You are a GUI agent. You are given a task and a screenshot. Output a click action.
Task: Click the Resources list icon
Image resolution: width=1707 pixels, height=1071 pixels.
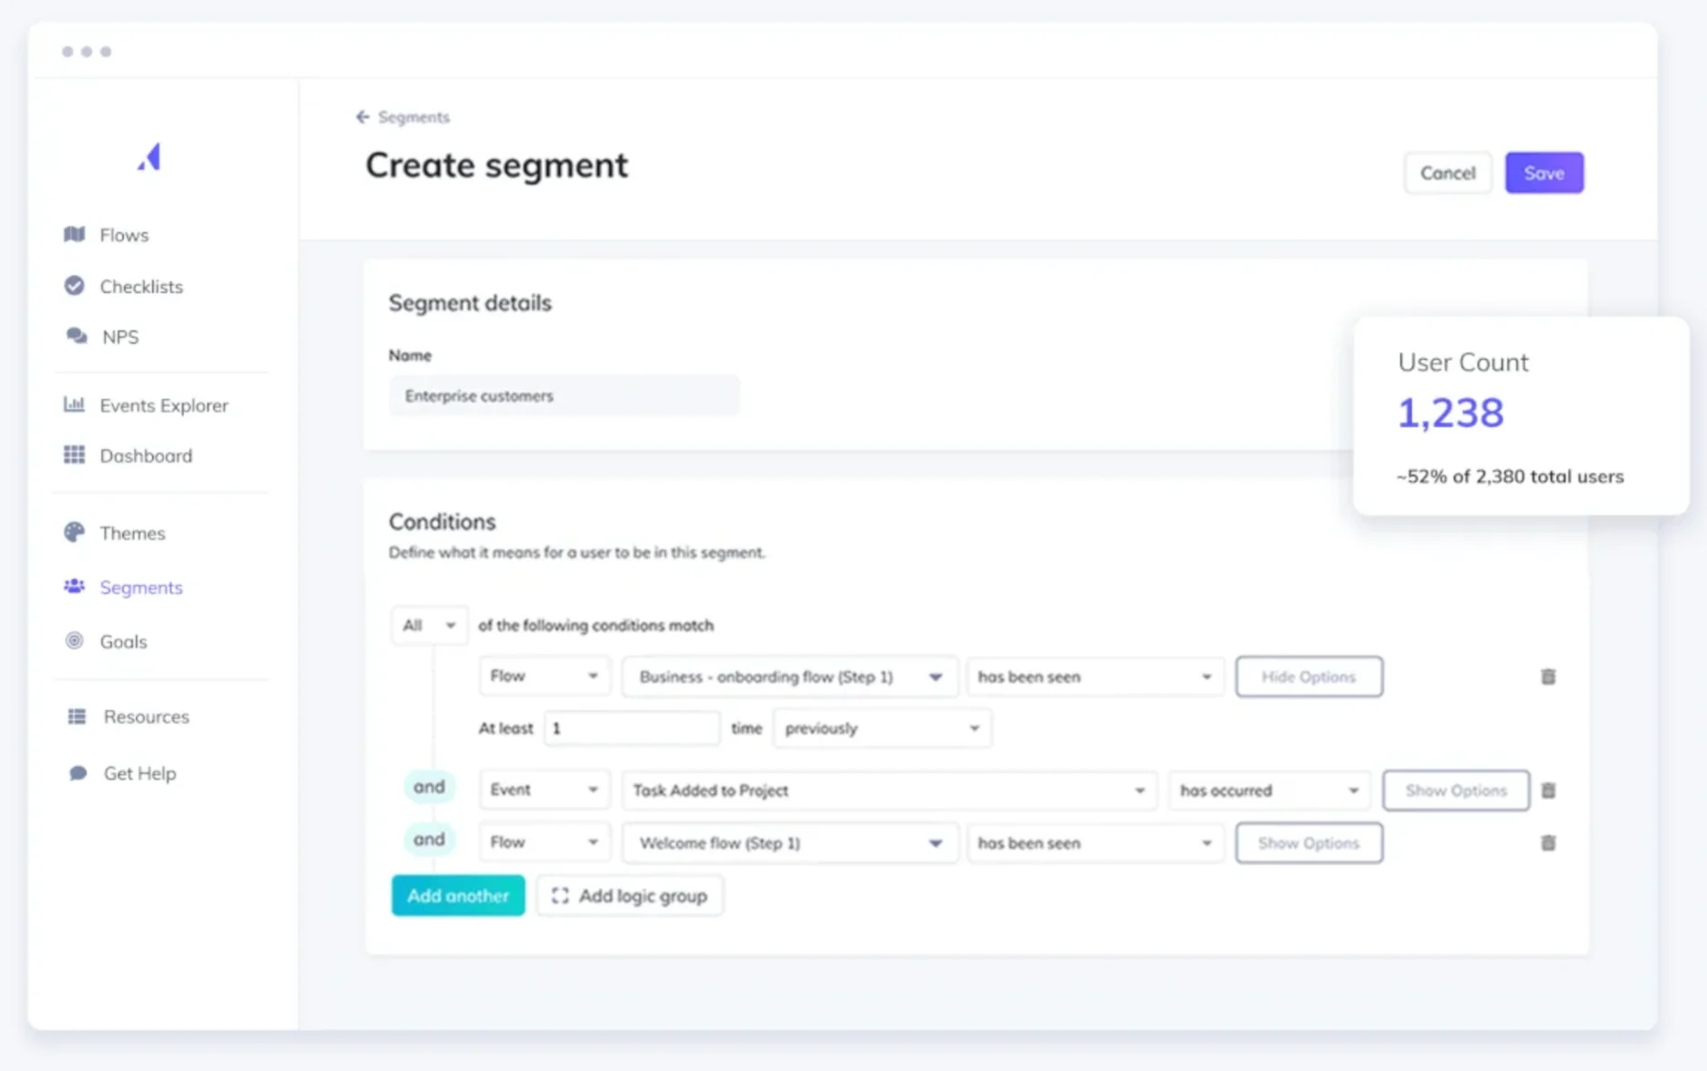point(77,716)
